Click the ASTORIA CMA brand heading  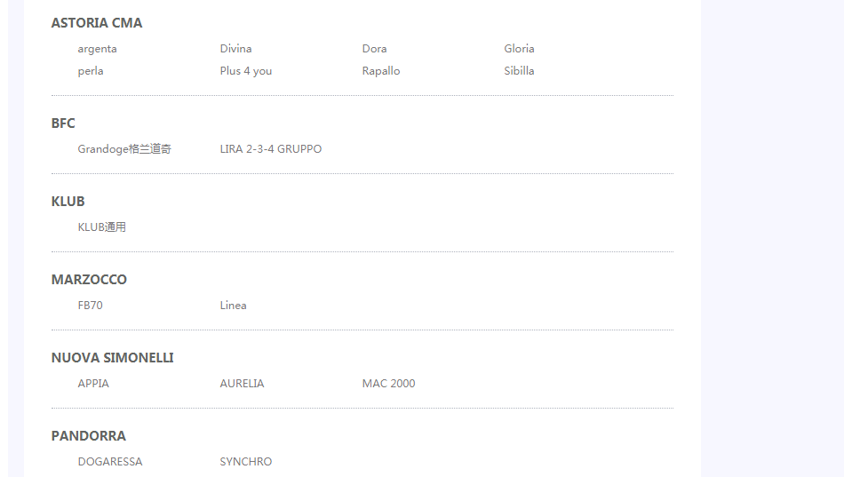pyautogui.click(x=96, y=23)
